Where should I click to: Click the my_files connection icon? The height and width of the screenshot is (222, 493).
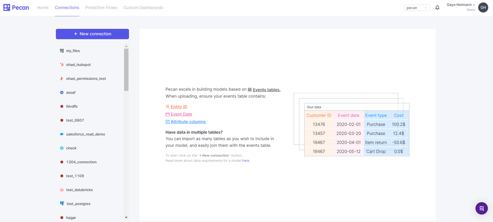[62, 51]
